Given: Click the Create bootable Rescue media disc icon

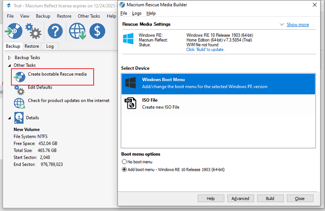Looking at the screenshot, I should [19, 77].
